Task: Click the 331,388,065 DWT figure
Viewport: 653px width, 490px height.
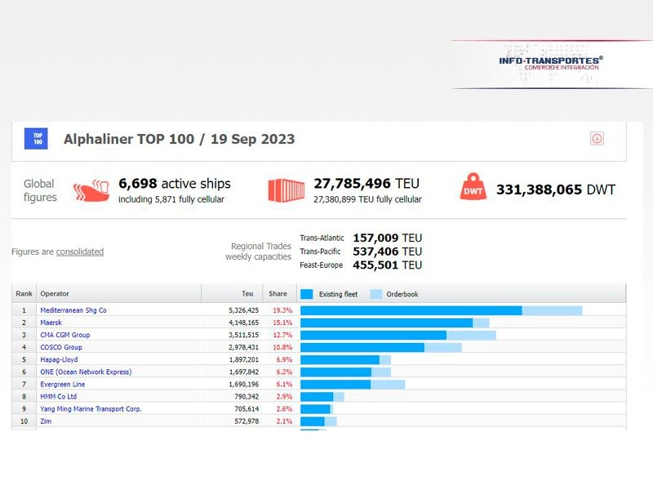Action: pyautogui.click(x=556, y=189)
